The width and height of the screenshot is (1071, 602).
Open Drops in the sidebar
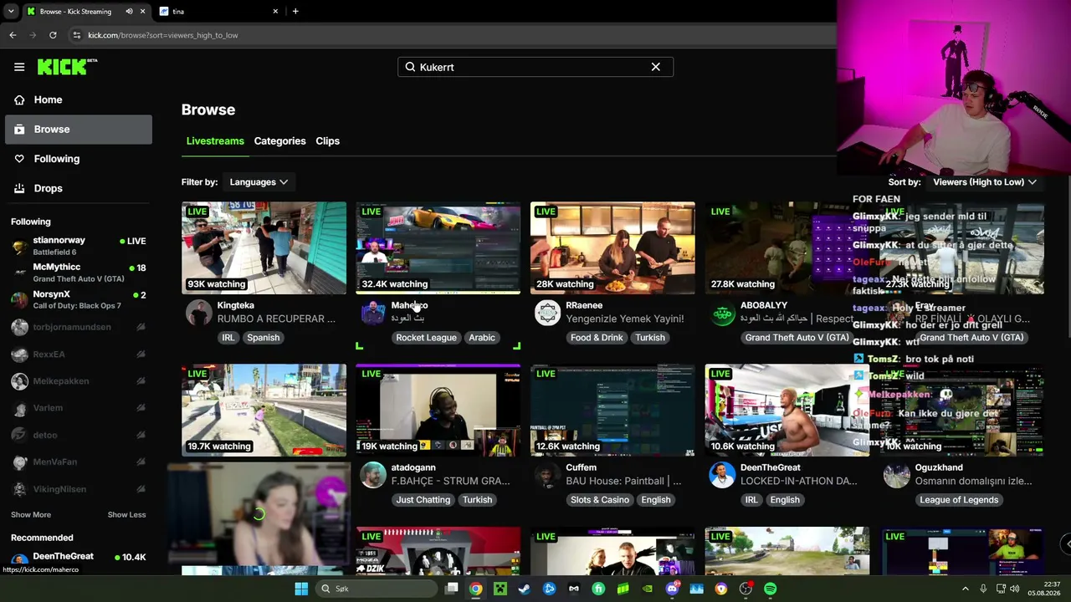click(x=79, y=188)
